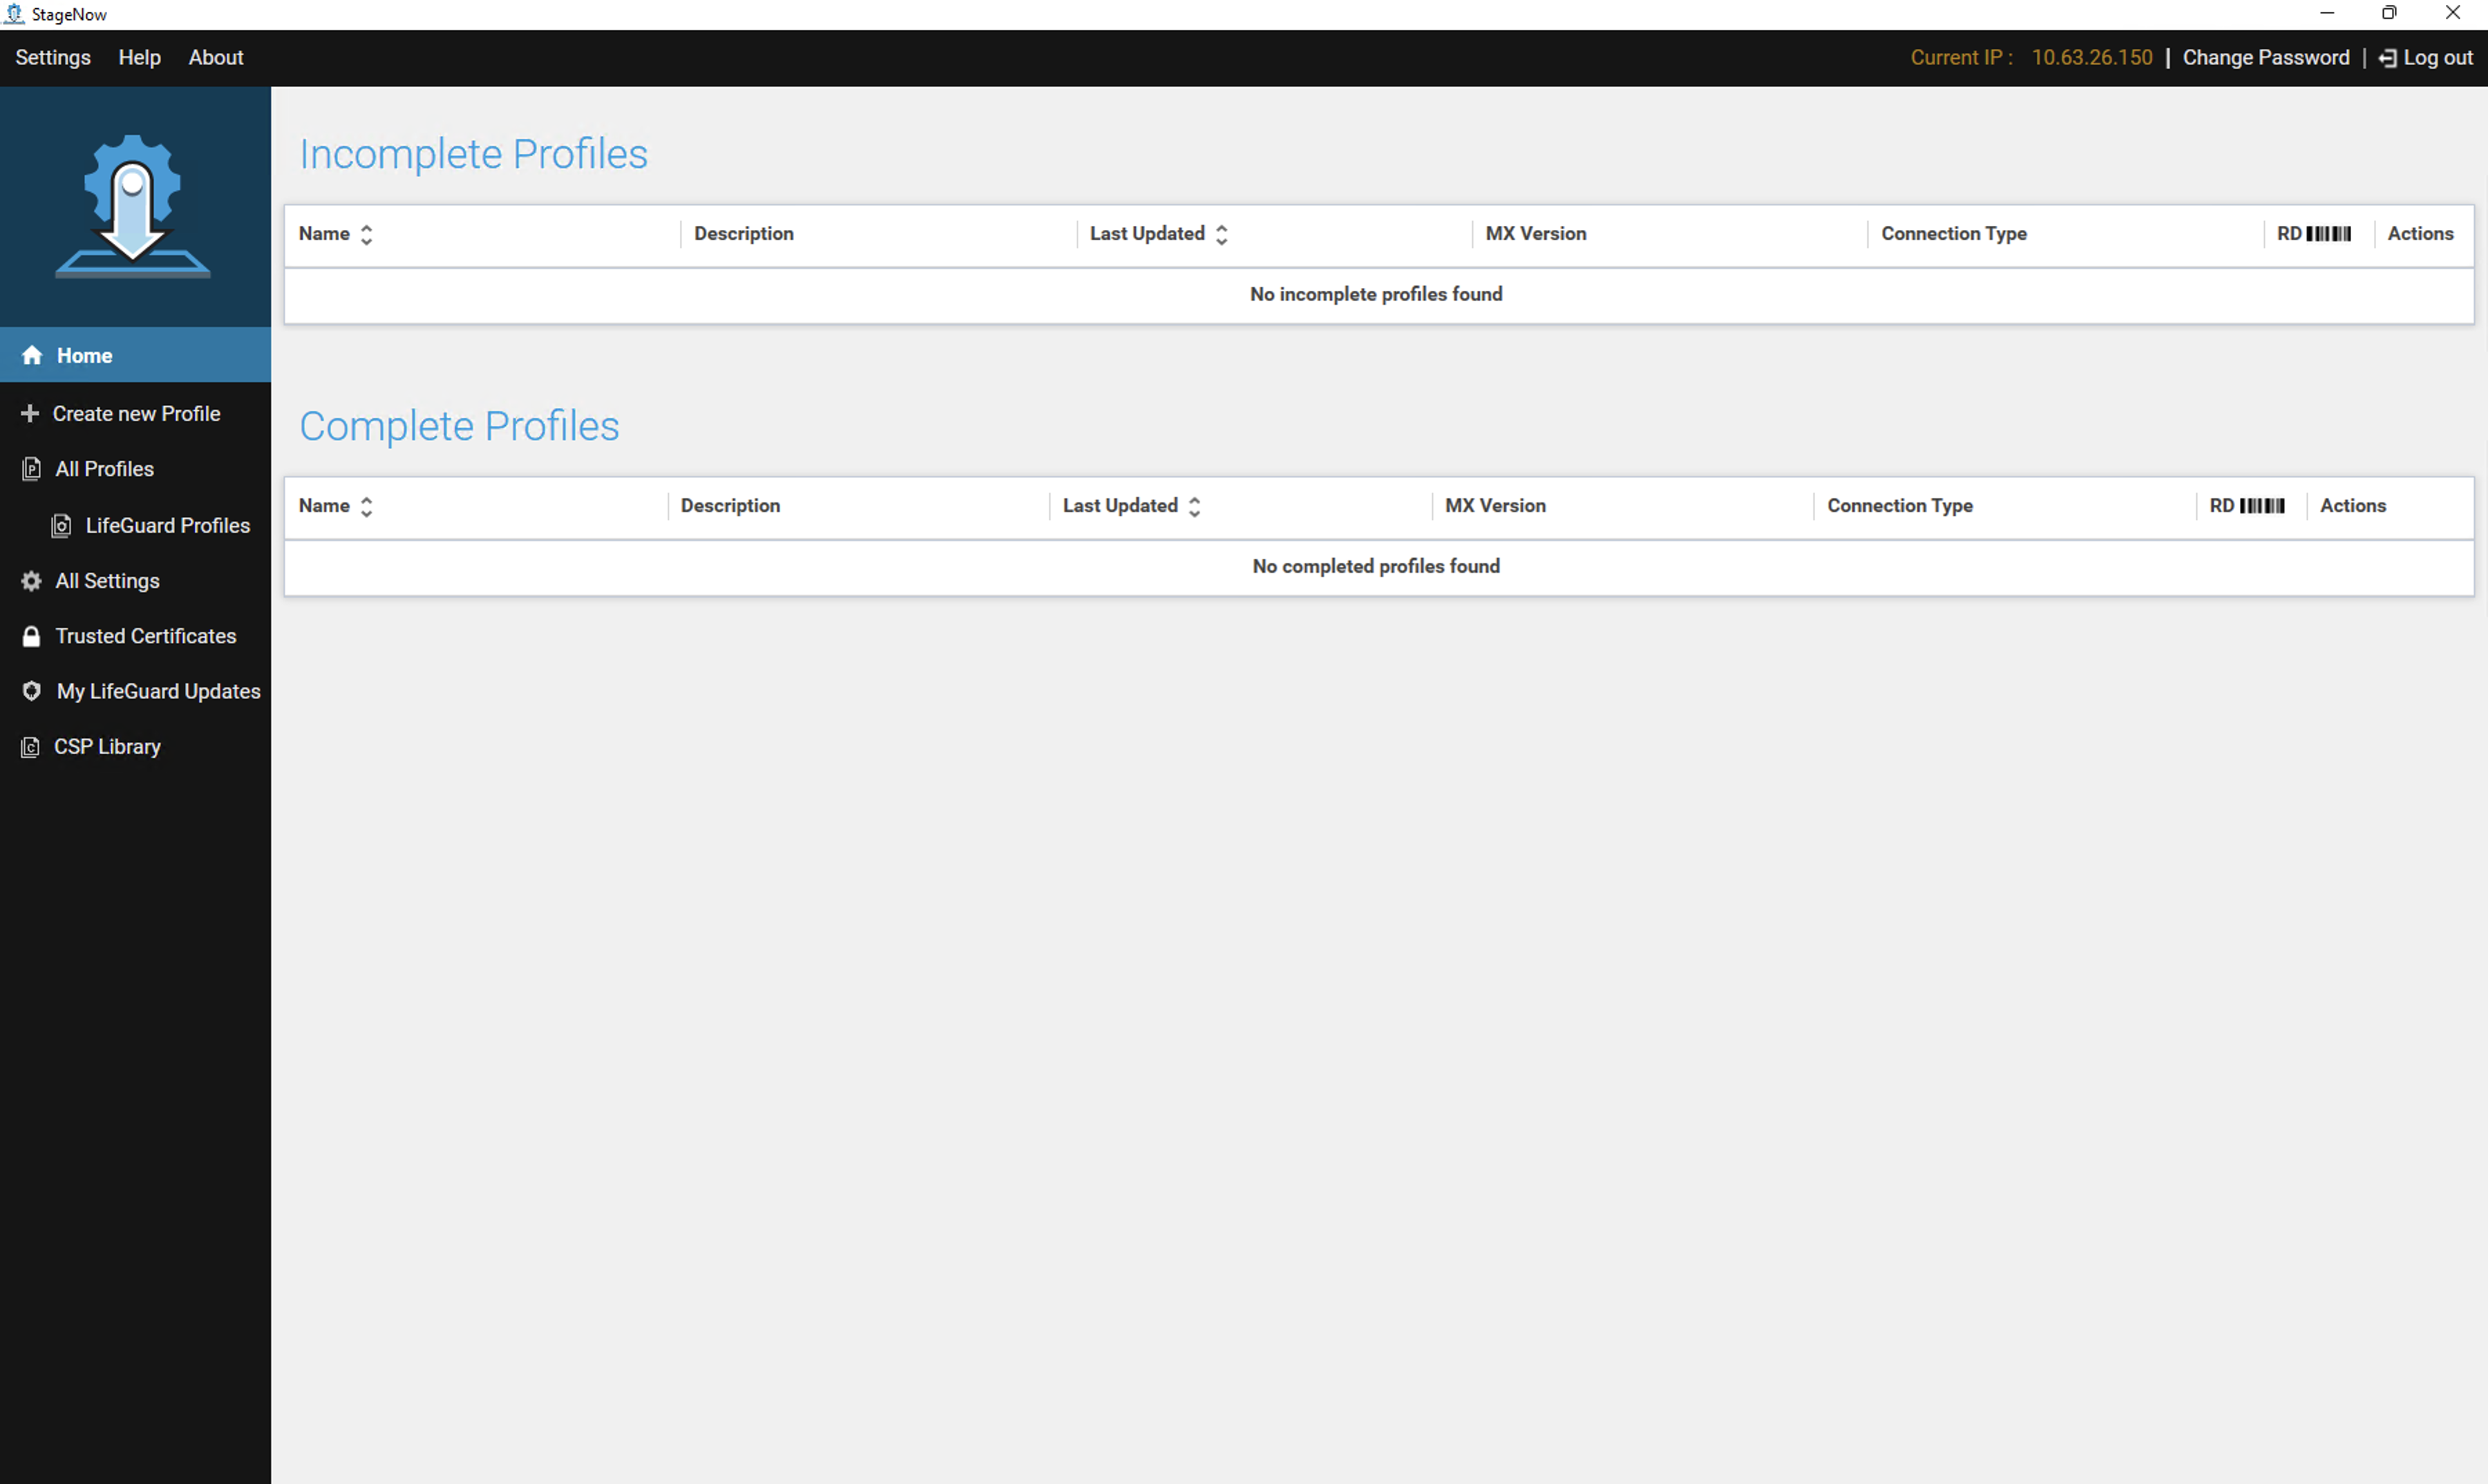Click the Home icon in sidebar
This screenshot has width=2488, height=1484.
click(x=32, y=355)
